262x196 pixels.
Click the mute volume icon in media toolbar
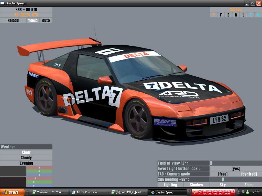point(226,192)
